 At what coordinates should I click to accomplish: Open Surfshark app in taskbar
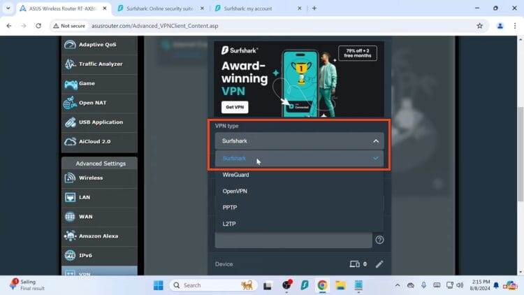click(305, 285)
